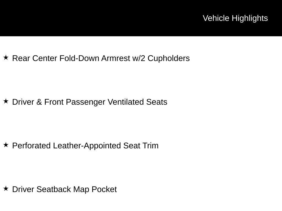Click the word Fold-Down in the first highlight
The height and width of the screenshot is (211, 282).
[x=79, y=58]
